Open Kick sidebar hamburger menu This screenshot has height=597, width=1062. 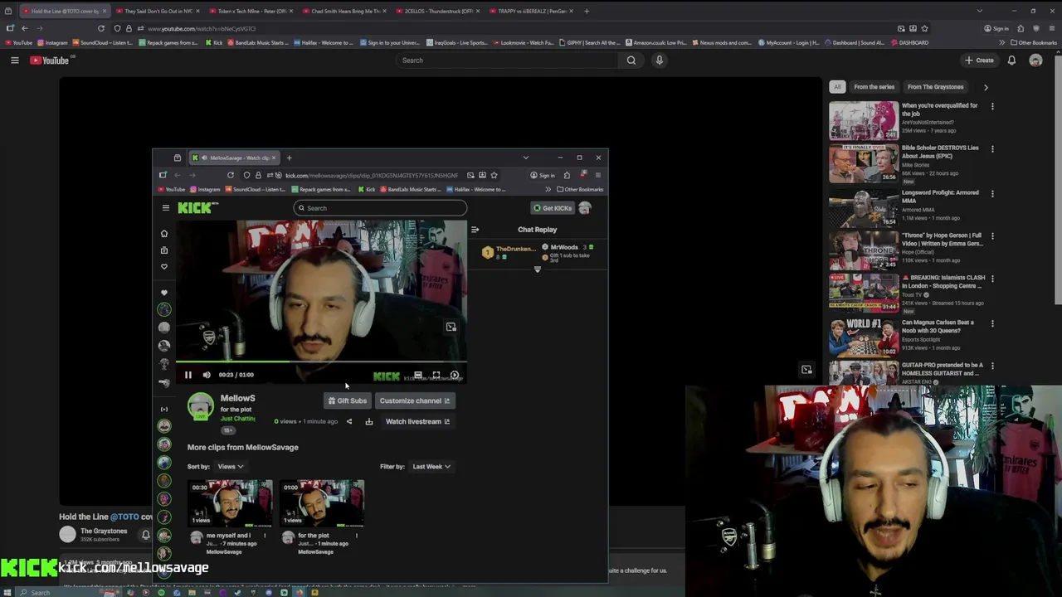pos(165,208)
